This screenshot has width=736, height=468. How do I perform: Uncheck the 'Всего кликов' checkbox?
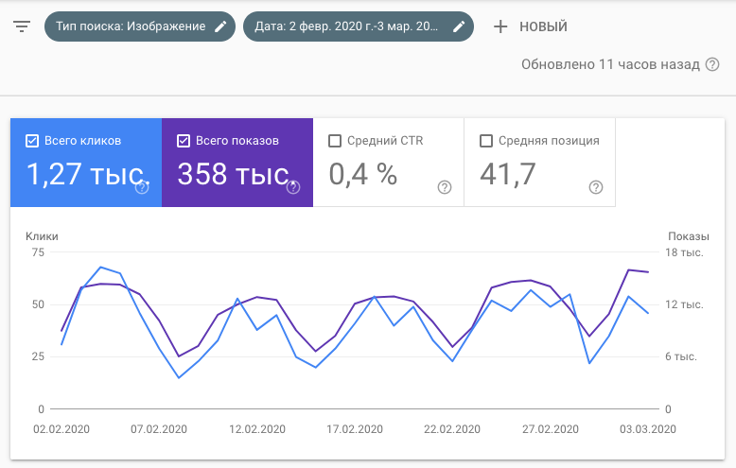click(x=31, y=141)
